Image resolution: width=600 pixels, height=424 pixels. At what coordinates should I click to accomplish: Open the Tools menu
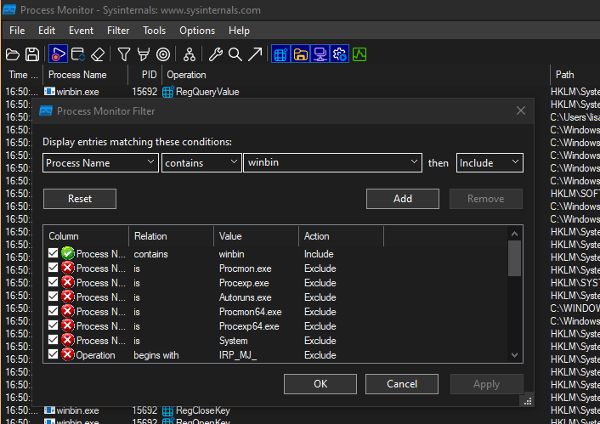point(154,31)
